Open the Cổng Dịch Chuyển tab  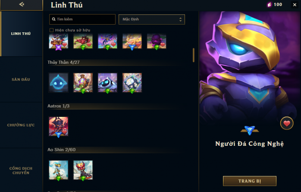pos(21,170)
